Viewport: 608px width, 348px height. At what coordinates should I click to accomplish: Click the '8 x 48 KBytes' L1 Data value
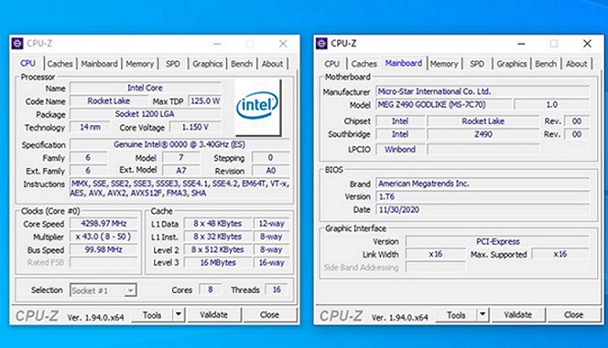click(x=218, y=224)
